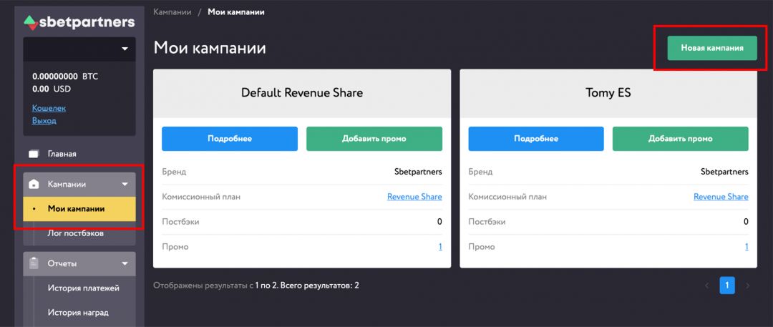Click the Выход logout link
This screenshot has width=773, height=327.
click(44, 120)
